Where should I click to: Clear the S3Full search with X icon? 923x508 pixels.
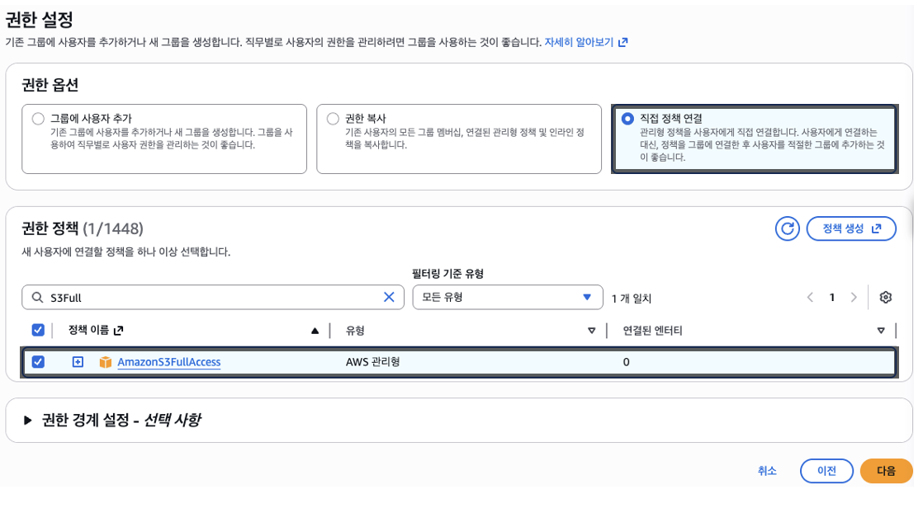click(389, 298)
